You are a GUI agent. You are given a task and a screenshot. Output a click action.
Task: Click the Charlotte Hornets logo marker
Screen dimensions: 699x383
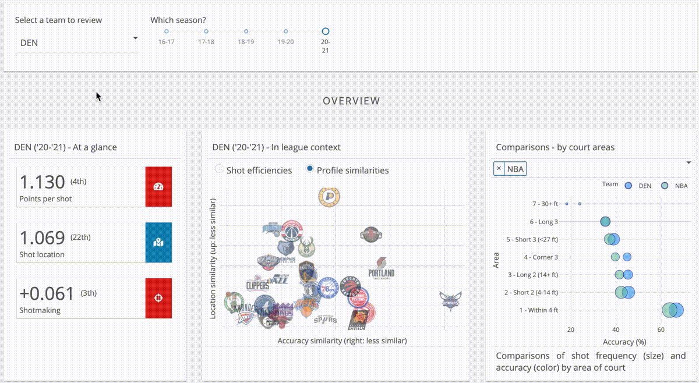pos(450,301)
